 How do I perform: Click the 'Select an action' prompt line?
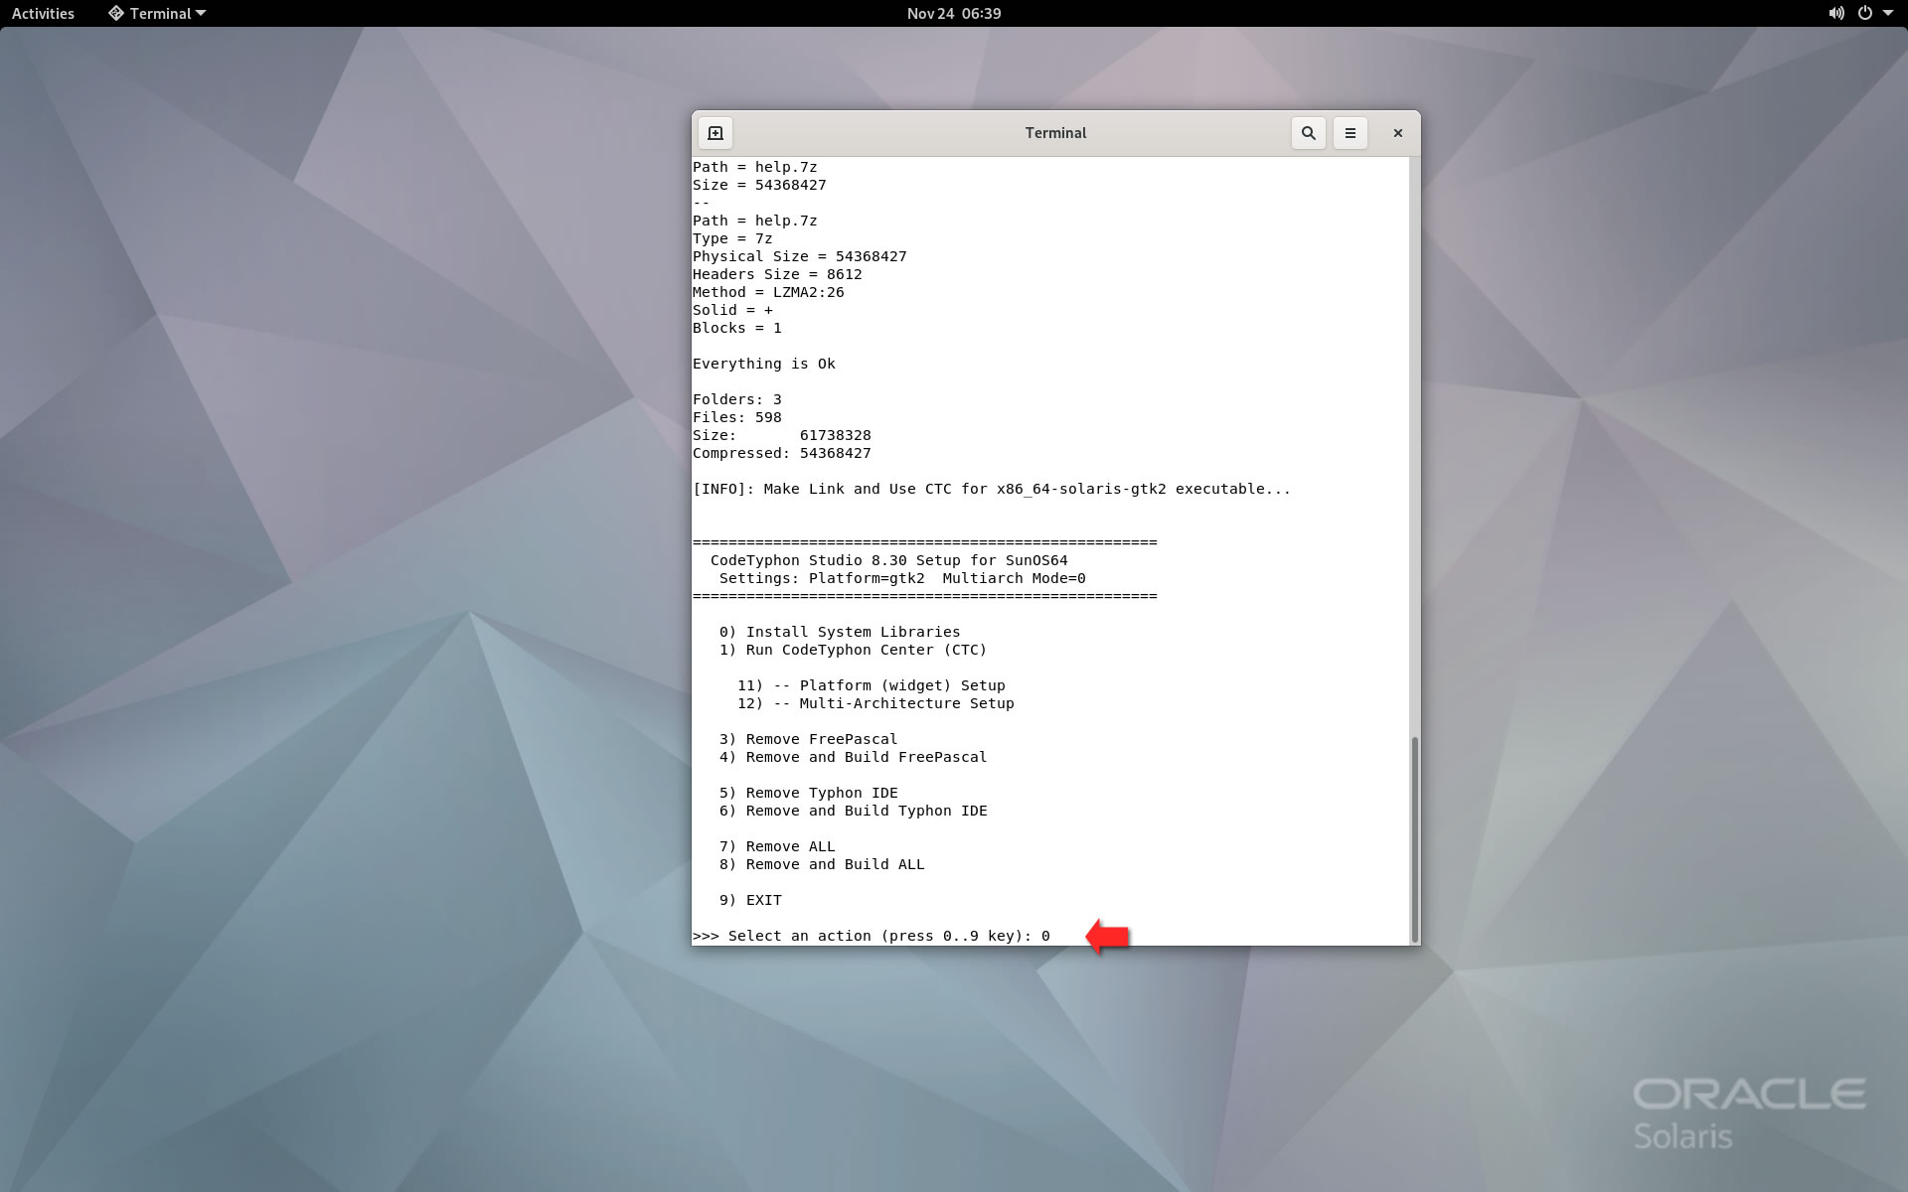872,936
